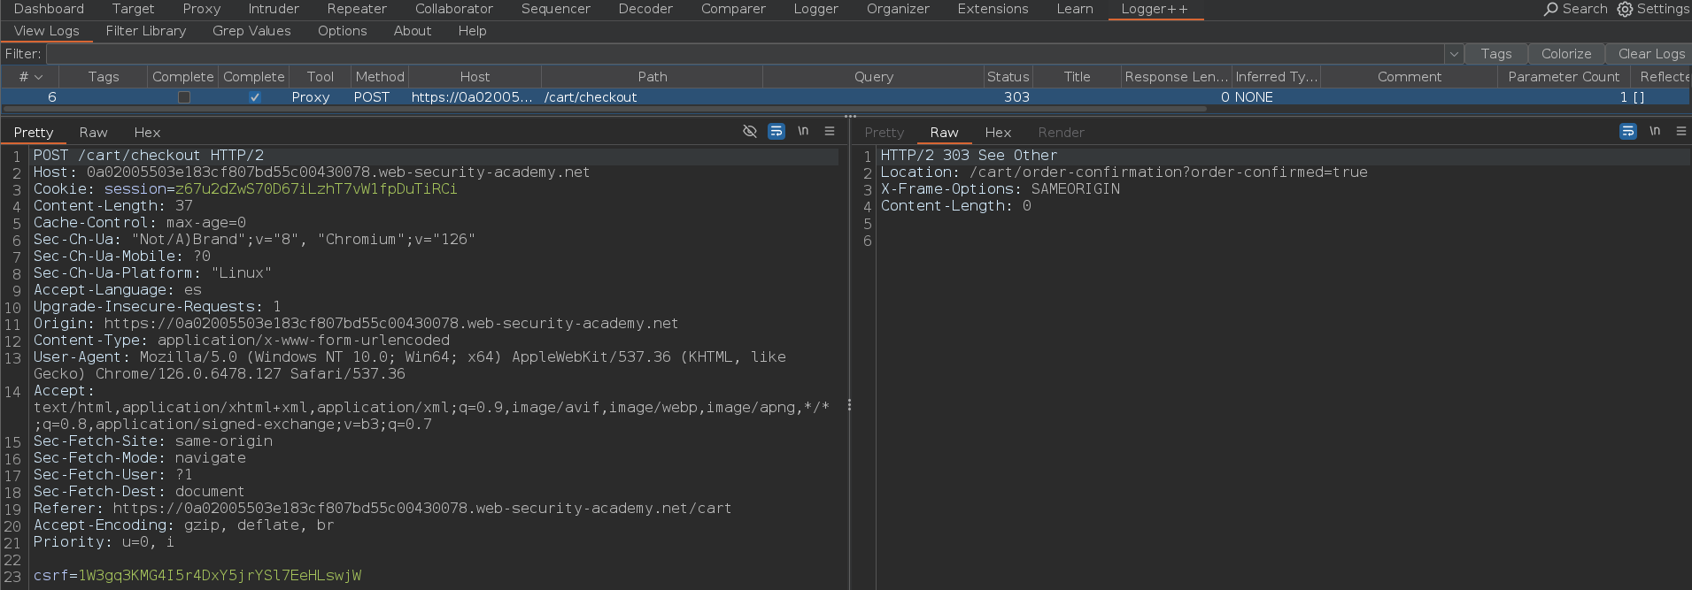Toggle \n newline display in response pane

[x=1655, y=131]
